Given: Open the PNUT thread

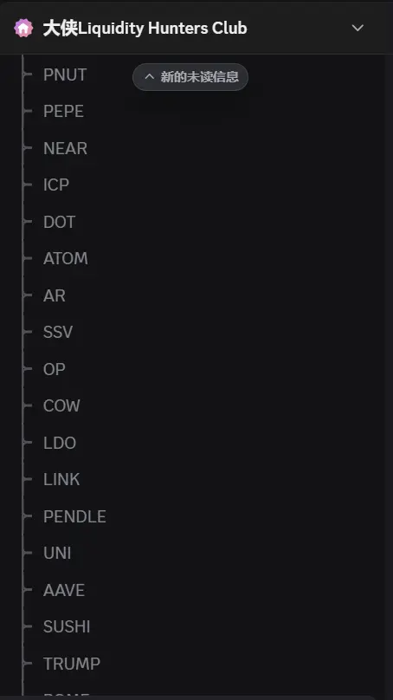Looking at the screenshot, I should [65, 75].
